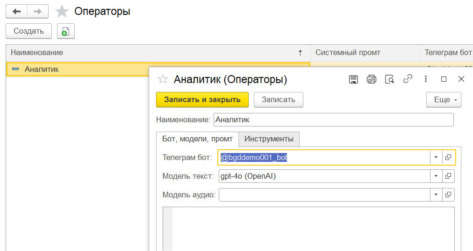Viewport: 473px width, 251px height.
Task: Open the Модель аудио item via open icon
Action: [x=448, y=195]
